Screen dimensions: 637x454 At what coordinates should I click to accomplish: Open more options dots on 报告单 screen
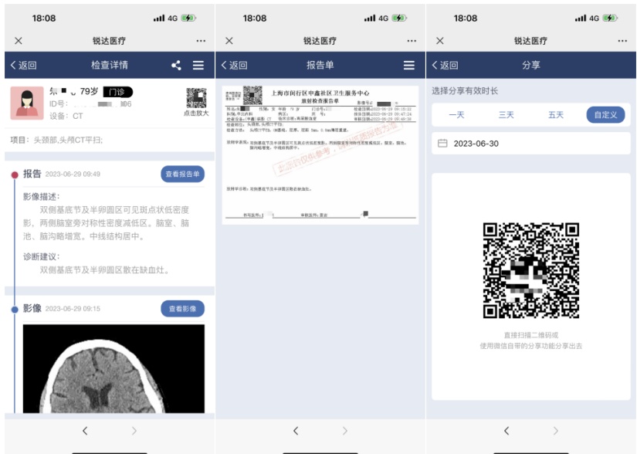[412, 41]
